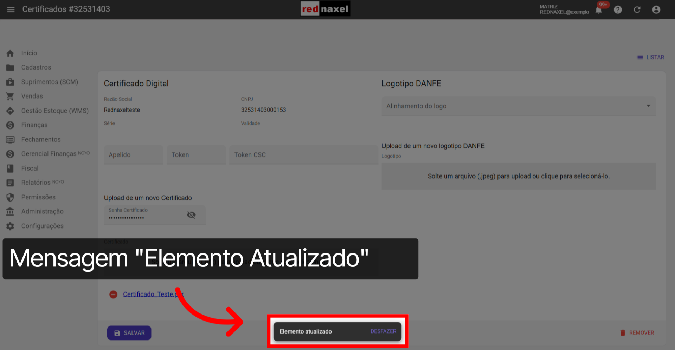Open the user profile account icon

coord(656,9)
